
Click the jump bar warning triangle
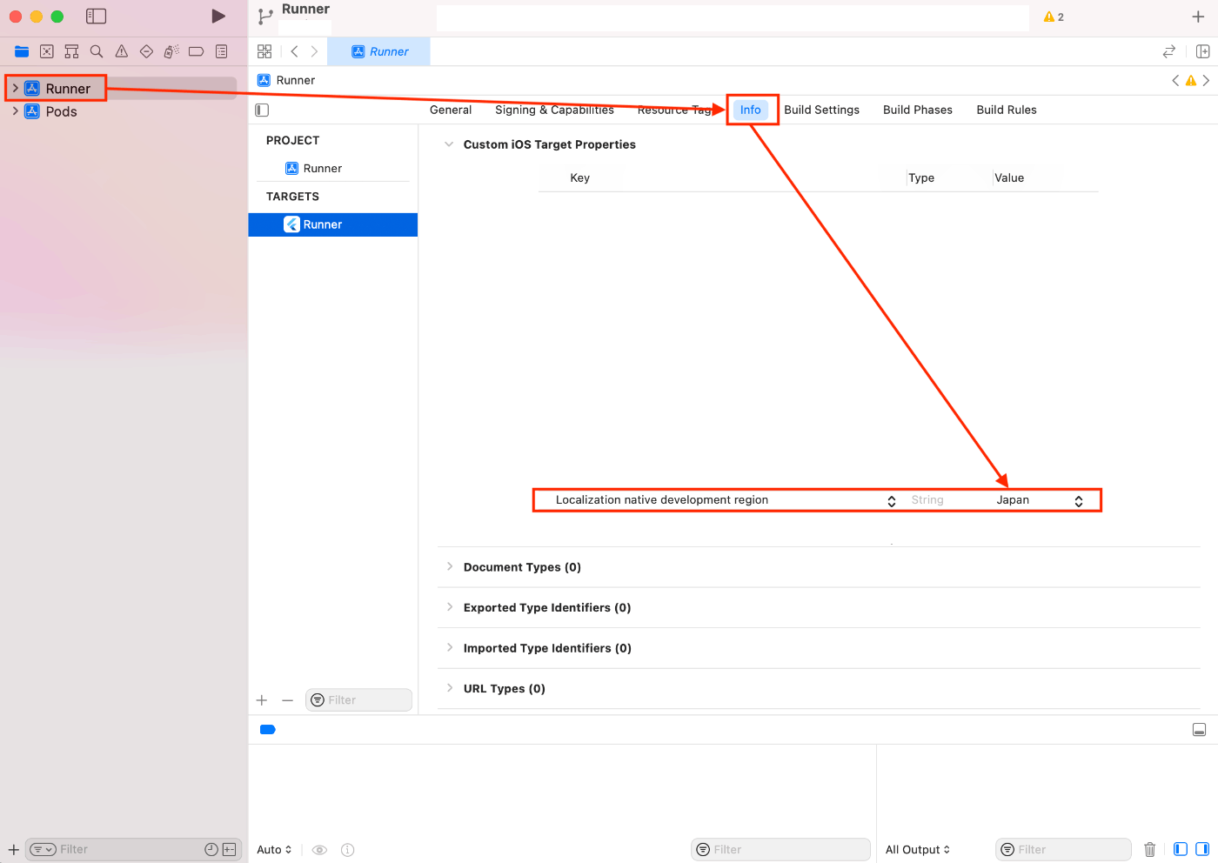(x=1191, y=80)
